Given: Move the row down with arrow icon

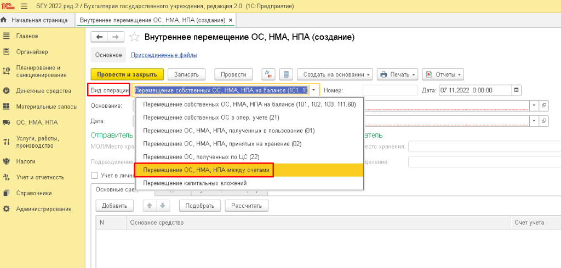Looking at the screenshot, I should pyautogui.click(x=163, y=206).
